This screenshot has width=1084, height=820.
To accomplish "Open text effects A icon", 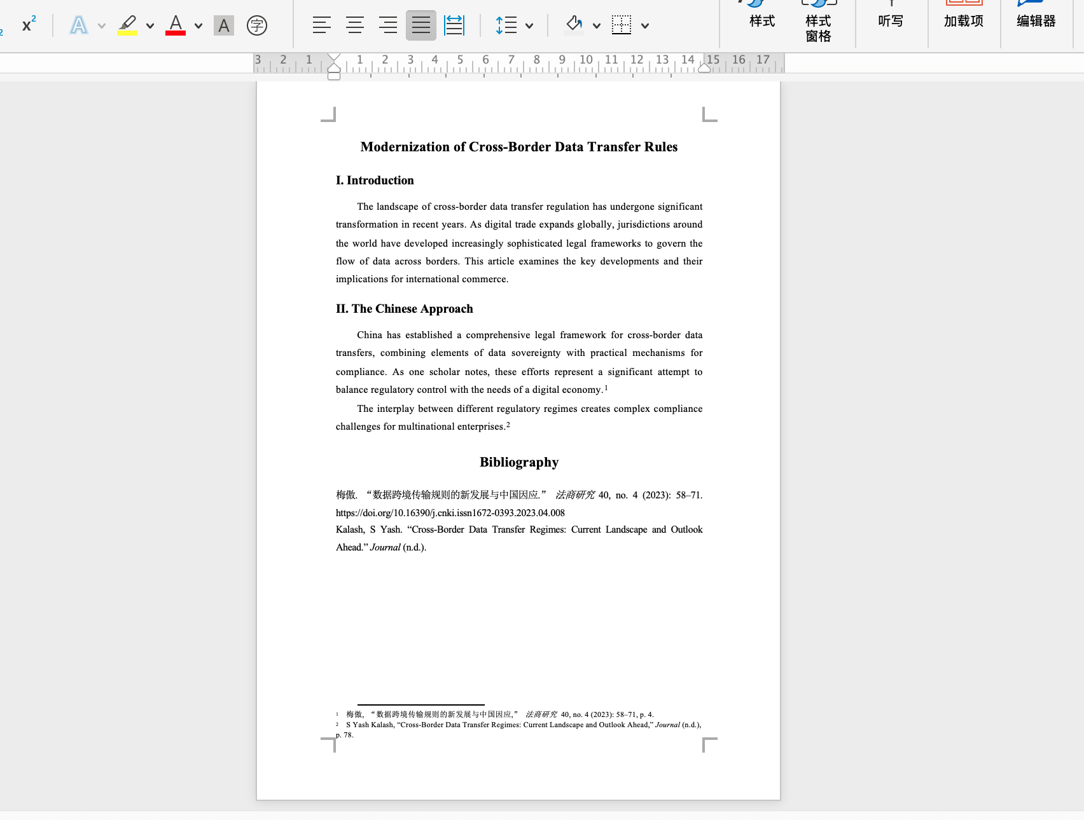I will (x=79, y=25).
